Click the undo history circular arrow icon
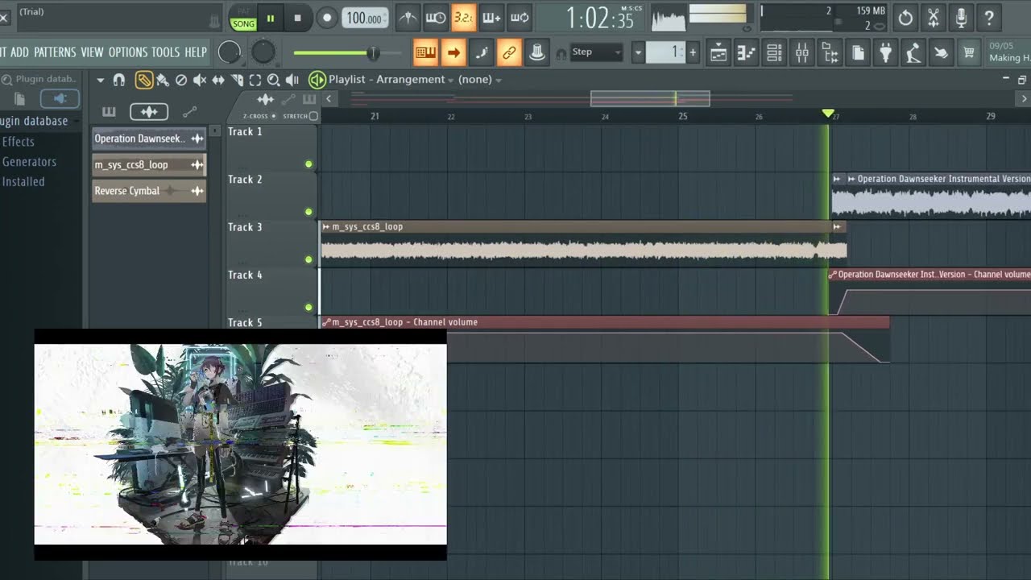Viewport: 1031px width, 580px height. 905,17
